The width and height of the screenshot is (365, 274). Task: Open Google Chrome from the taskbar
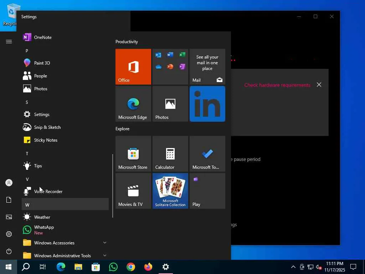[130, 267]
